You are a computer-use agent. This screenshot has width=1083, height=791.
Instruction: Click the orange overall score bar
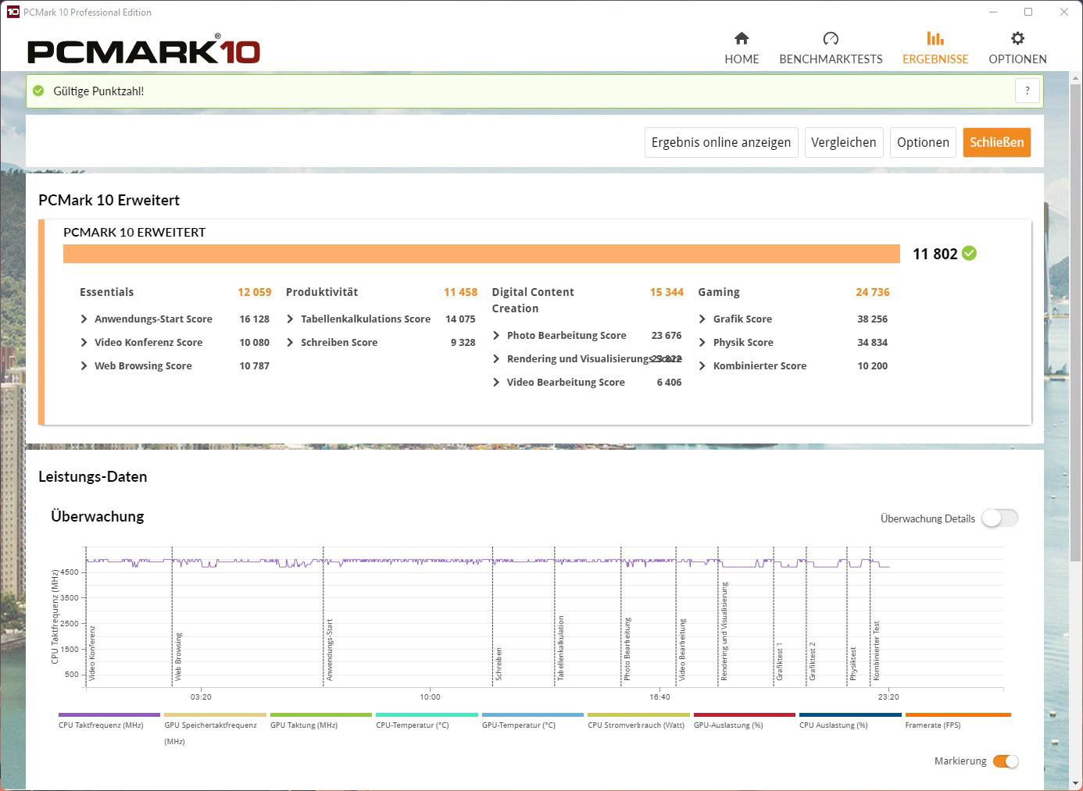point(481,254)
